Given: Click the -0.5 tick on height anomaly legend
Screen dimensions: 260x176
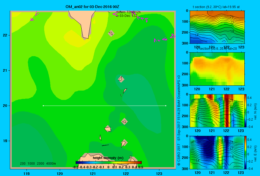Looking at the screenshot, I should [x=75, y=167].
